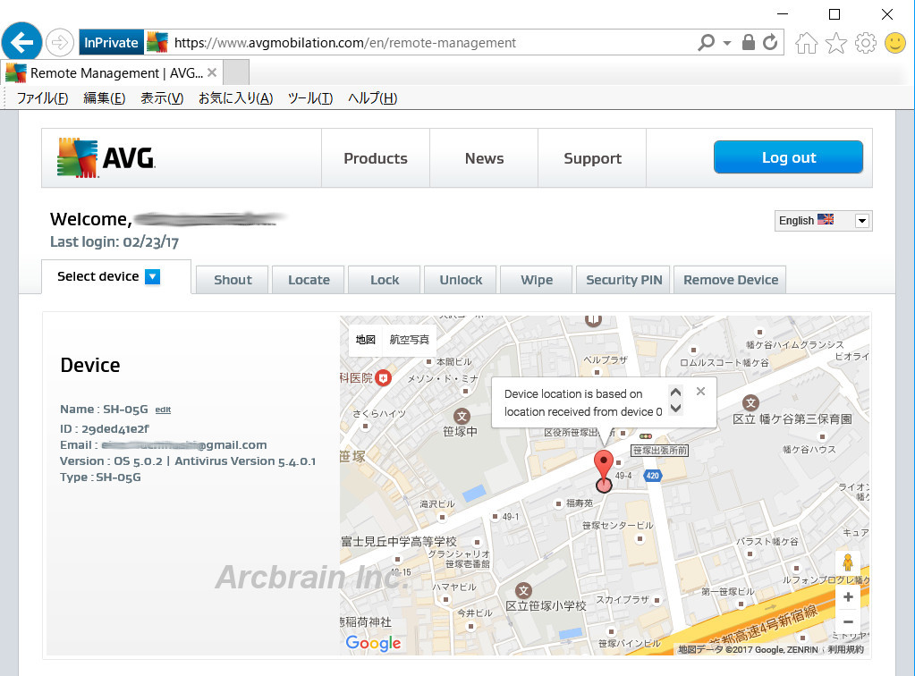Click the browser Back arrow button
Screen dimensions: 915x676
pos(21,43)
